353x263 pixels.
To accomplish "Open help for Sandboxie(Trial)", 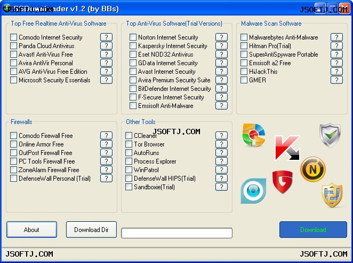I will [x=221, y=187].
